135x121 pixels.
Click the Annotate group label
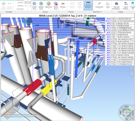tap(9, 12)
